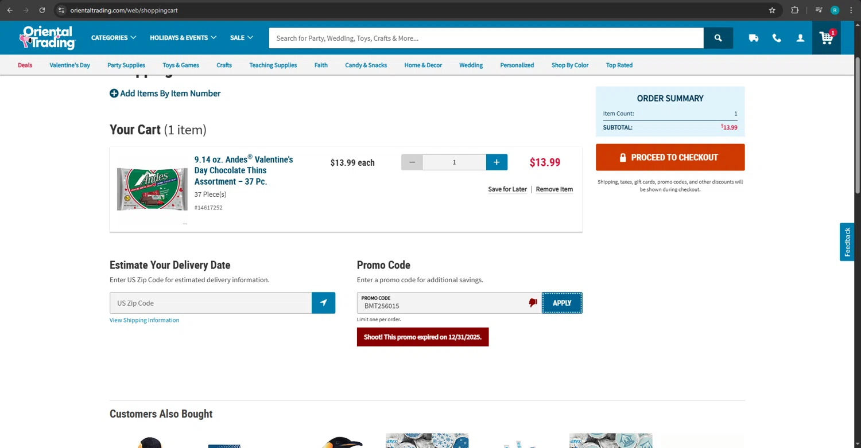Image resolution: width=861 pixels, height=448 pixels.
Task: Open Chrome profile avatar
Action: (x=835, y=10)
